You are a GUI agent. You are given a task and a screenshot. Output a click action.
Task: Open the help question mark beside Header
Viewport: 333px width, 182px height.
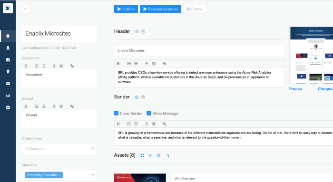click(x=143, y=32)
